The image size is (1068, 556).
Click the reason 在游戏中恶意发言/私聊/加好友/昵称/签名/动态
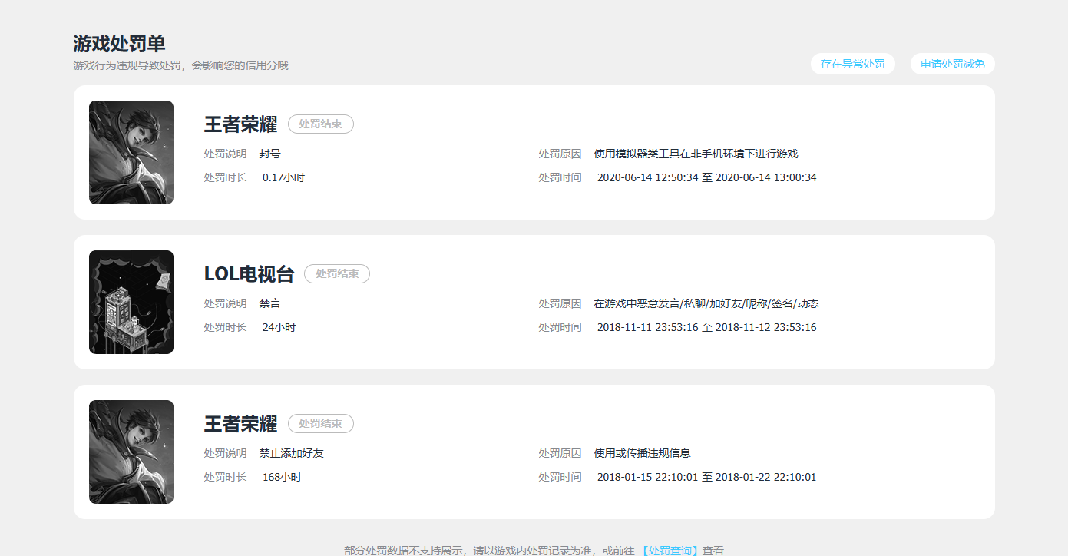[x=706, y=303]
